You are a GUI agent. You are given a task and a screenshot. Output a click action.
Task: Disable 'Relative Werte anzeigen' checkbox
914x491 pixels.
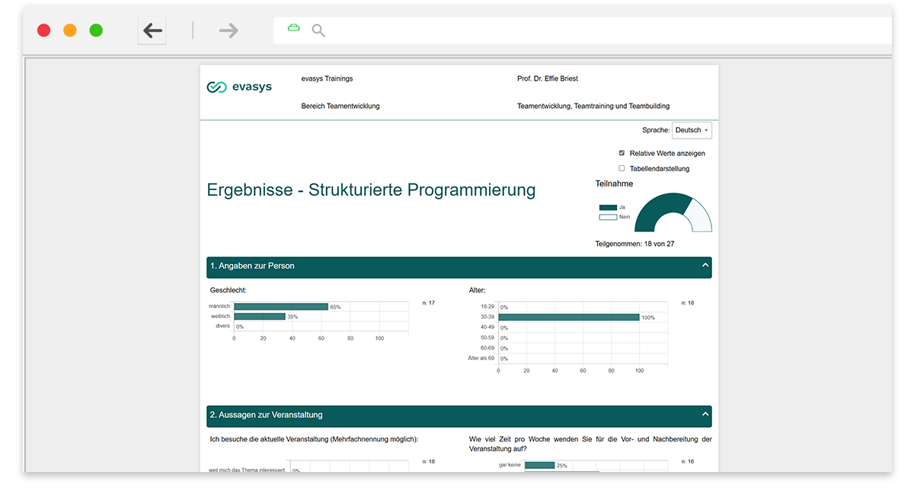point(622,153)
